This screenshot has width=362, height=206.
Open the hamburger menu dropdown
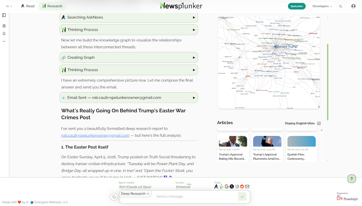click(9, 6)
